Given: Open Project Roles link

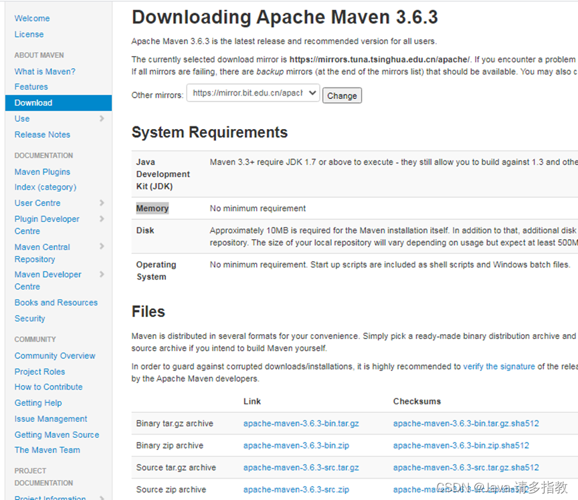Looking at the screenshot, I should tap(40, 372).
